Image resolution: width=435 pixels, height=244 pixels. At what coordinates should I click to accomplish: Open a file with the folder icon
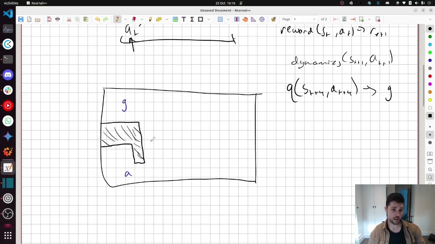point(38,19)
